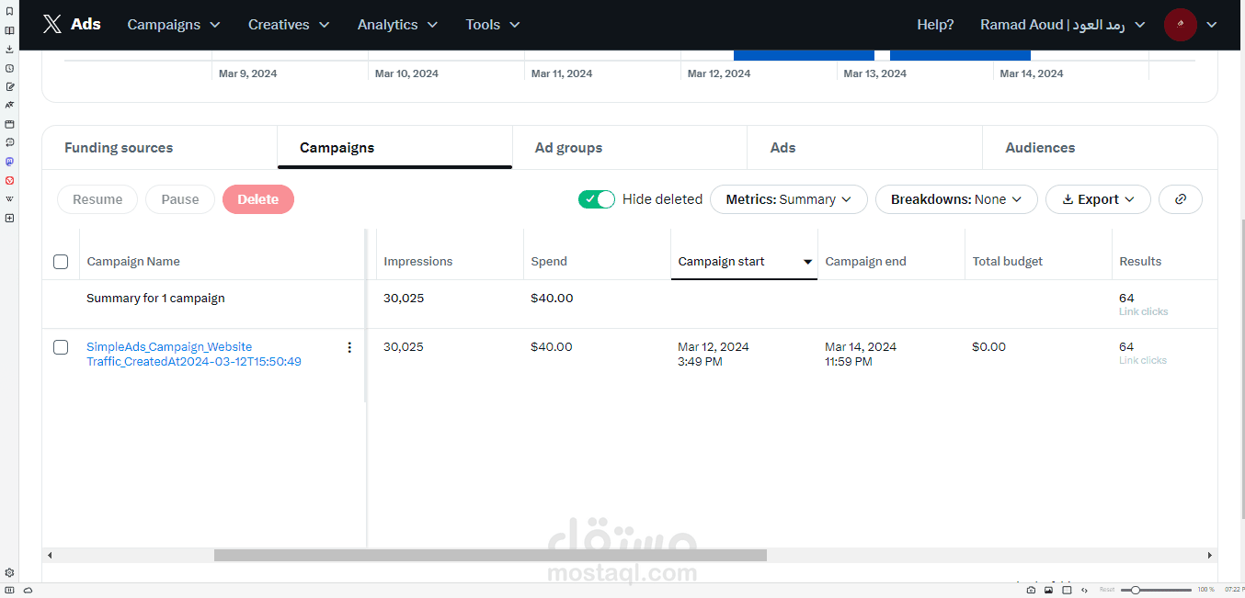This screenshot has height=598, width=1245.
Task: Open the Downloads panel
Action: [9, 49]
